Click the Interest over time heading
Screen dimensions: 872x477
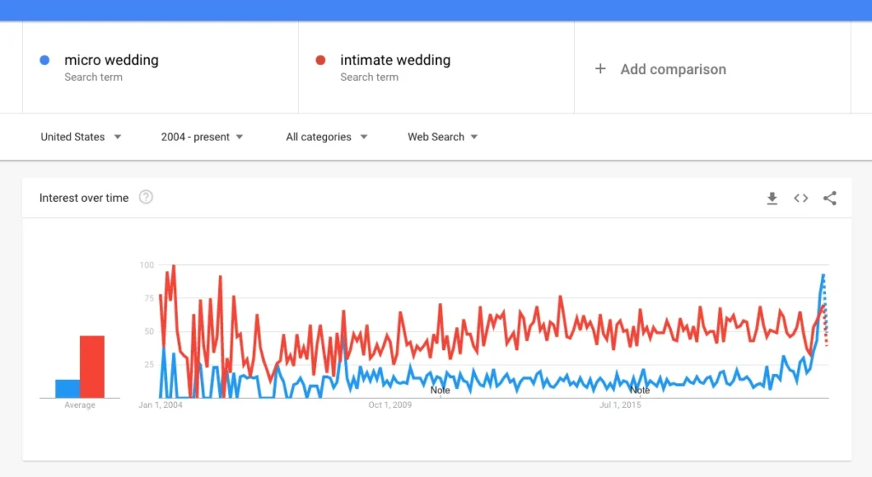pos(83,198)
